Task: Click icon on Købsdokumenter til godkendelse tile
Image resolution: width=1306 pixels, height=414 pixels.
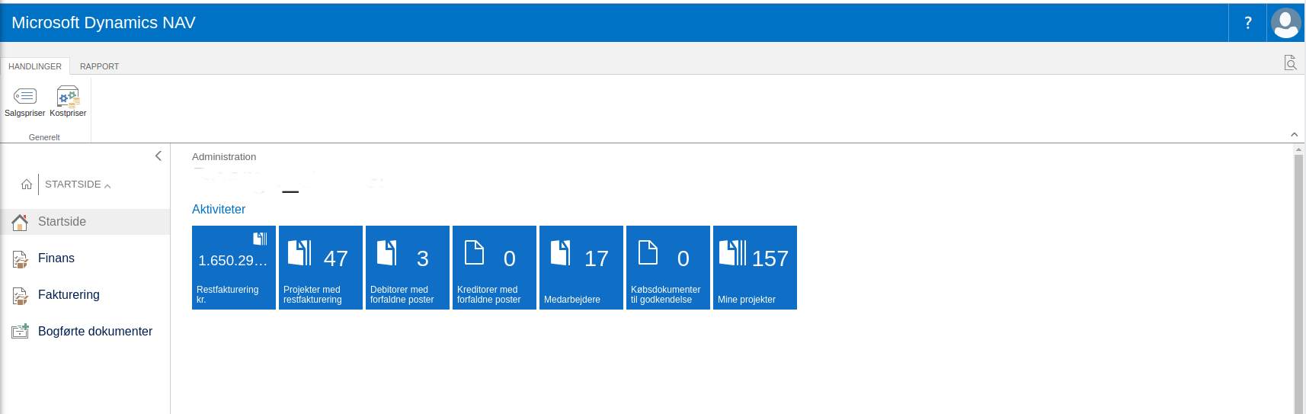Action: (x=648, y=252)
